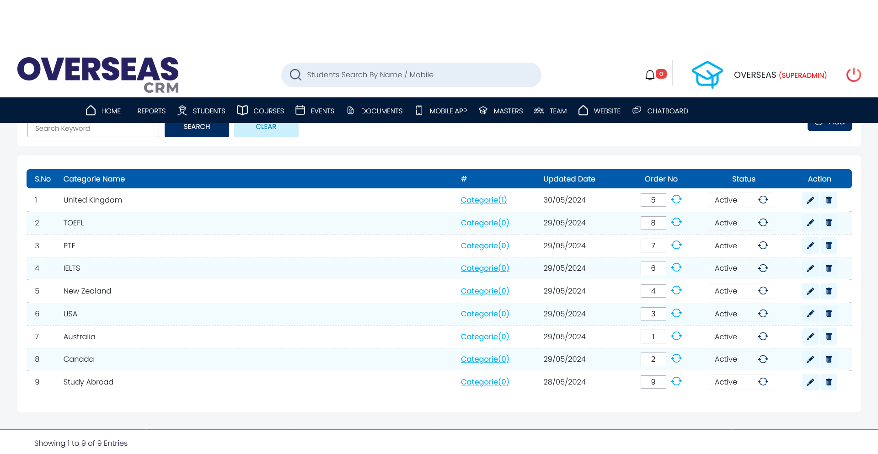Click the notification bell icon
This screenshot has height=454, width=878.
tap(650, 75)
